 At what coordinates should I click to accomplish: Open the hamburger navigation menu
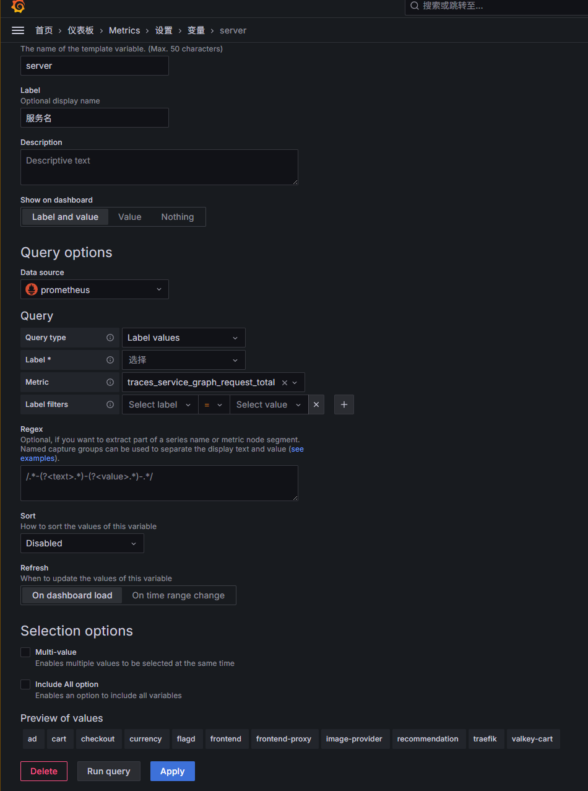18,30
